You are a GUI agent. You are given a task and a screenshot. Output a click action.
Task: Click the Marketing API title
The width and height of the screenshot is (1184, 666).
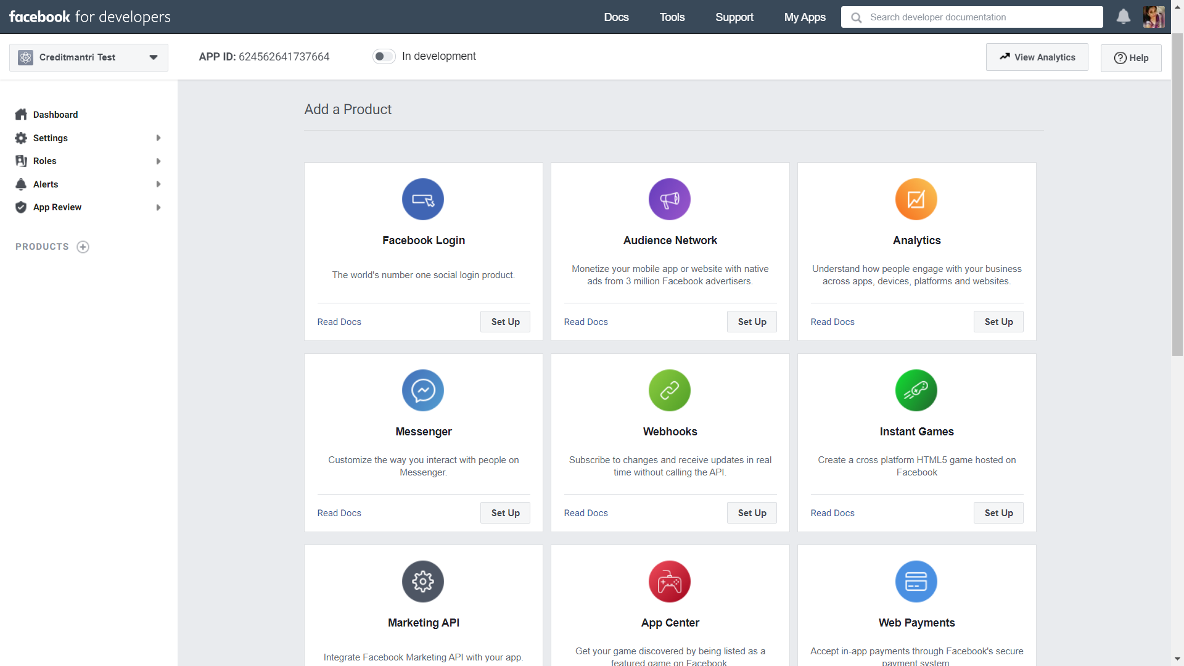point(423,623)
